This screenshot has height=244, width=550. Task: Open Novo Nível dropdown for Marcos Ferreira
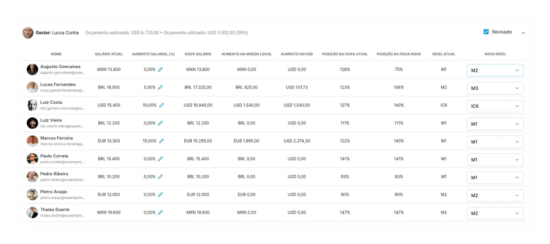(x=495, y=142)
